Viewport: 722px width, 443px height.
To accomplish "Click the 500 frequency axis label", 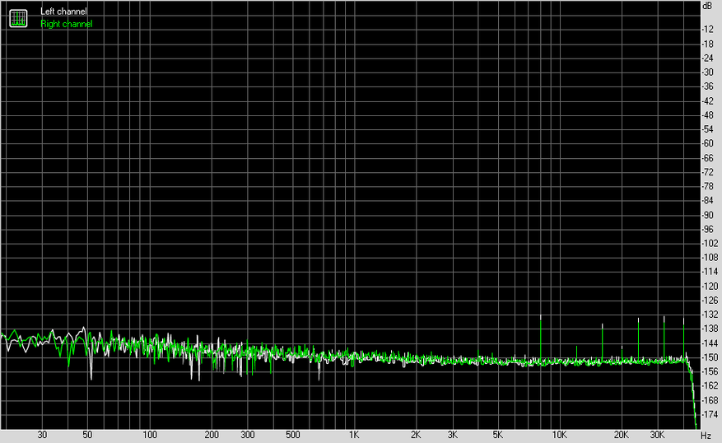I will (x=293, y=435).
